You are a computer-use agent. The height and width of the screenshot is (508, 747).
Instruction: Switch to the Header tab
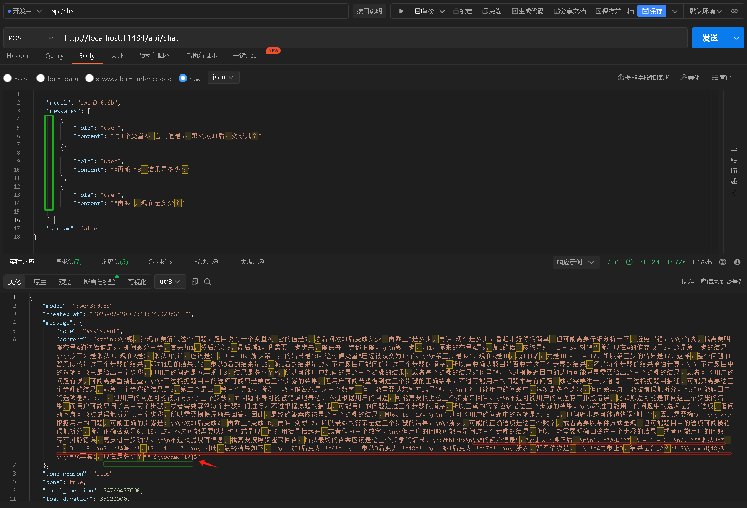18,56
